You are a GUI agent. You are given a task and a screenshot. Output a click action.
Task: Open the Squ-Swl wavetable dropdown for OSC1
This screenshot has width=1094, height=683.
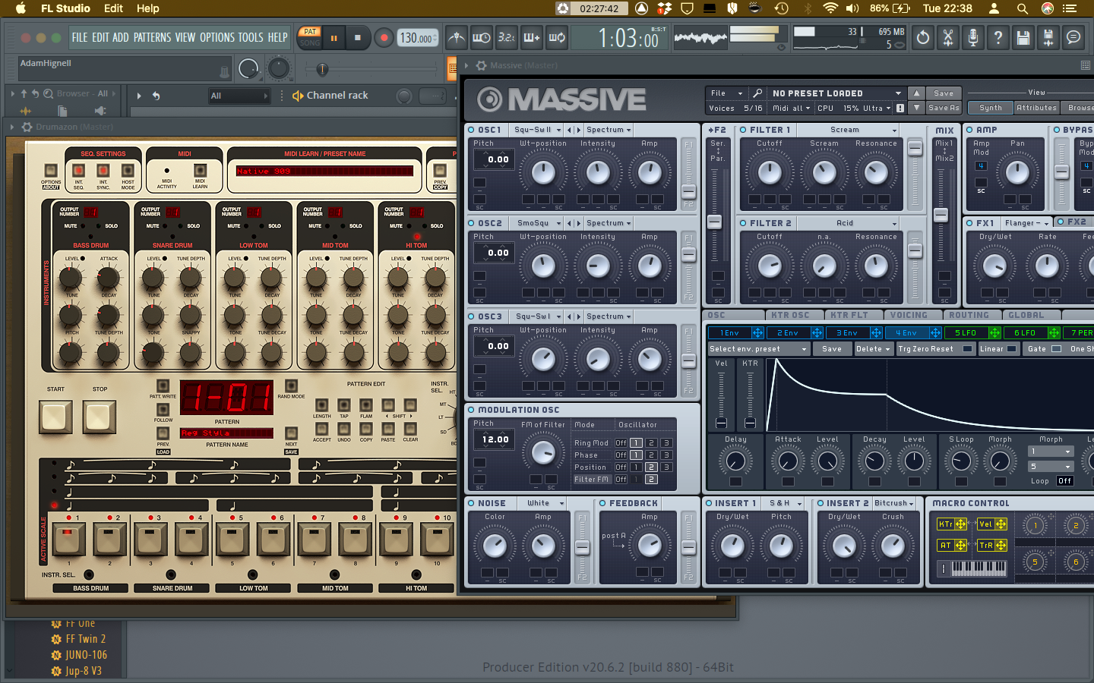click(x=536, y=130)
